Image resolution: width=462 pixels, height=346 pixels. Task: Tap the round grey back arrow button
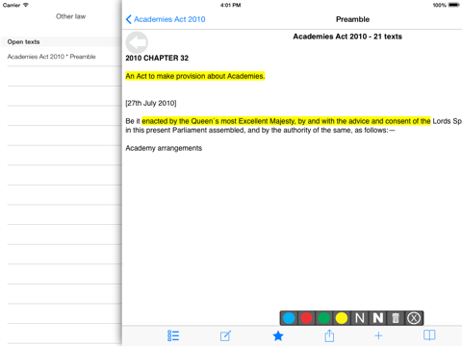click(x=137, y=42)
